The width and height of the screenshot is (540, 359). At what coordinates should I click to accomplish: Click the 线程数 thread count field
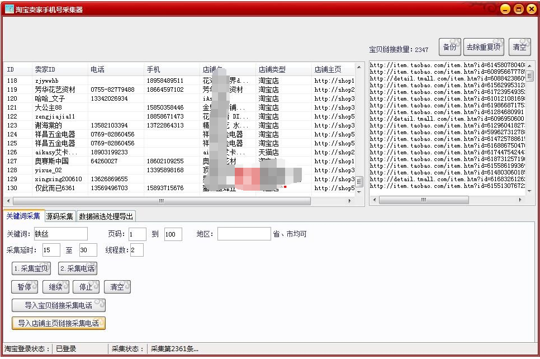138,250
